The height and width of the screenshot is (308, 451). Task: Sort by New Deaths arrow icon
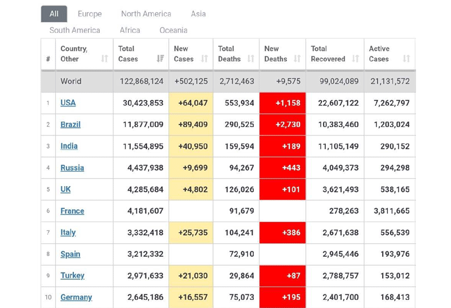[x=297, y=59]
